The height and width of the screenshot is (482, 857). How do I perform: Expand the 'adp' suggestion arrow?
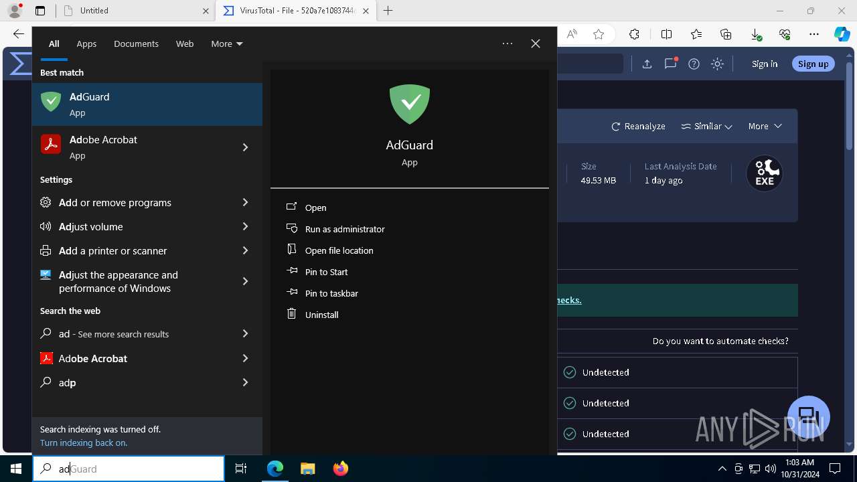point(245,382)
